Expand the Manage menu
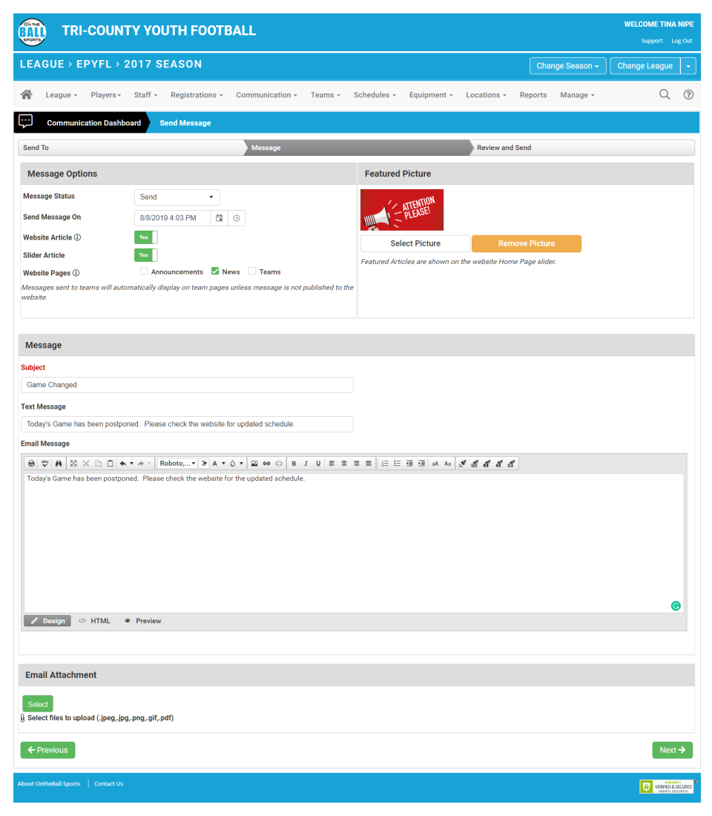Screen dimensions: 712x816 coord(577,95)
